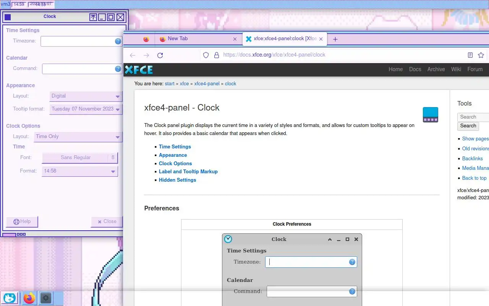Open the Xfce applications menu in taskbar
Screen dimensions: 489x306
tap(10, 298)
